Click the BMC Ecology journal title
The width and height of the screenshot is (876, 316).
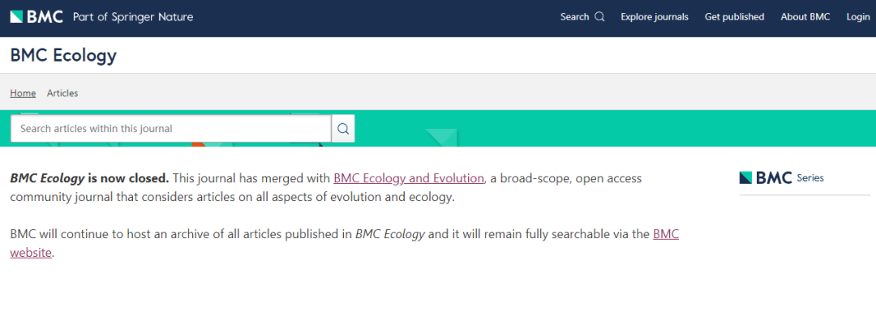(63, 56)
